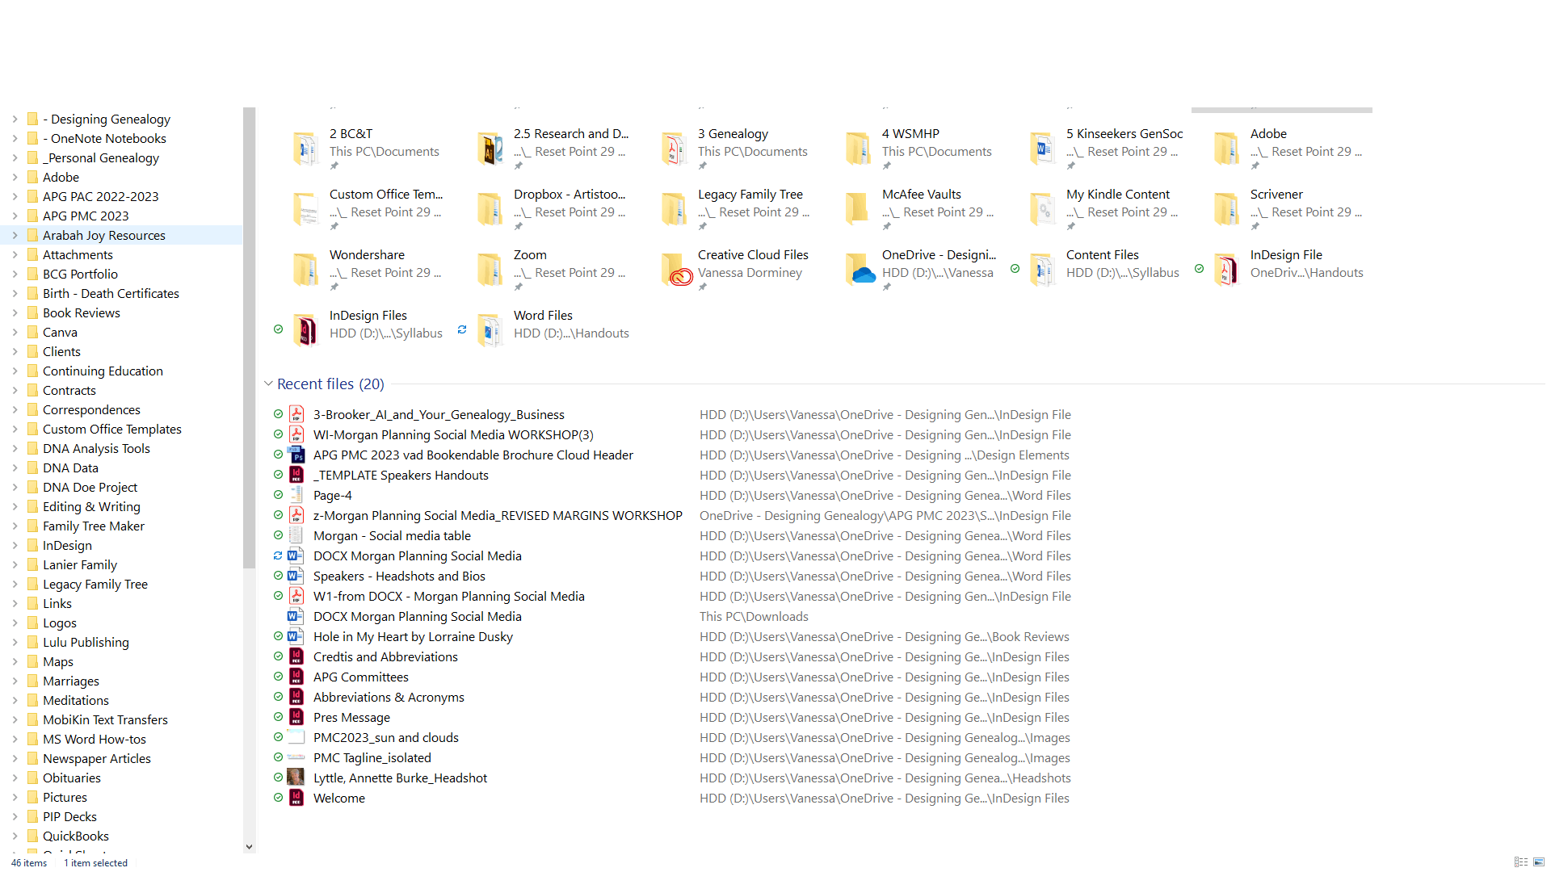Expand the - Designing Genealogy tree node
This screenshot has height=872, width=1551.
15,119
